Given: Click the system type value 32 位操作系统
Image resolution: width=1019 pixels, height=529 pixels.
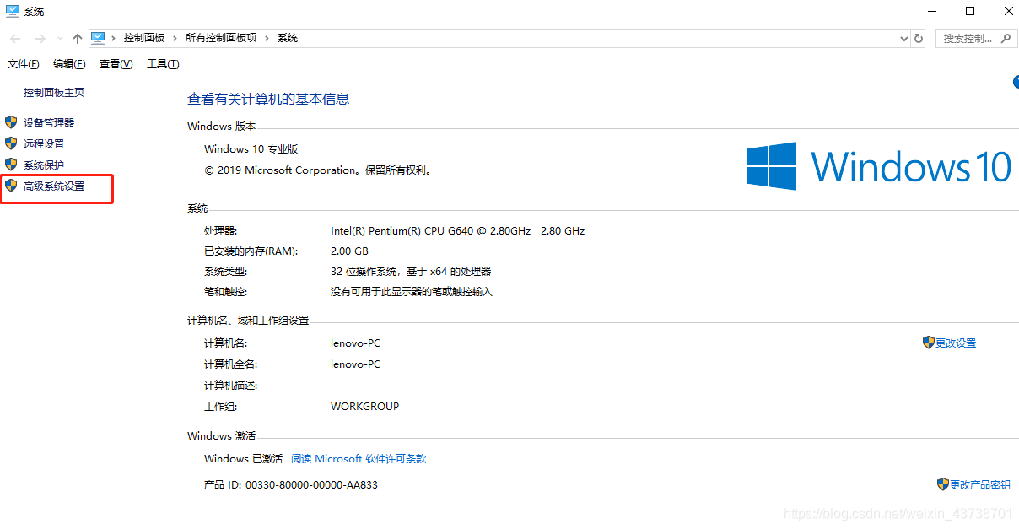Looking at the screenshot, I should click(x=411, y=272).
